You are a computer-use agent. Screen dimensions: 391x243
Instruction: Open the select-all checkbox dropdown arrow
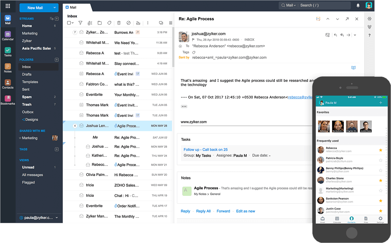click(73, 23)
